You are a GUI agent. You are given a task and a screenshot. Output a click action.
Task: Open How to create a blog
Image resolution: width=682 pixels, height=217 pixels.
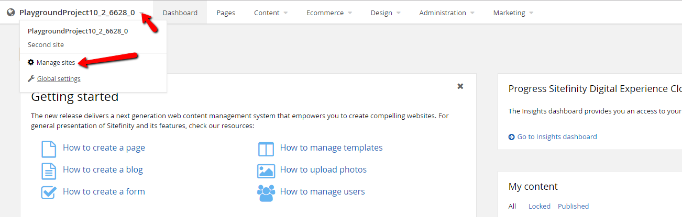coord(103,170)
